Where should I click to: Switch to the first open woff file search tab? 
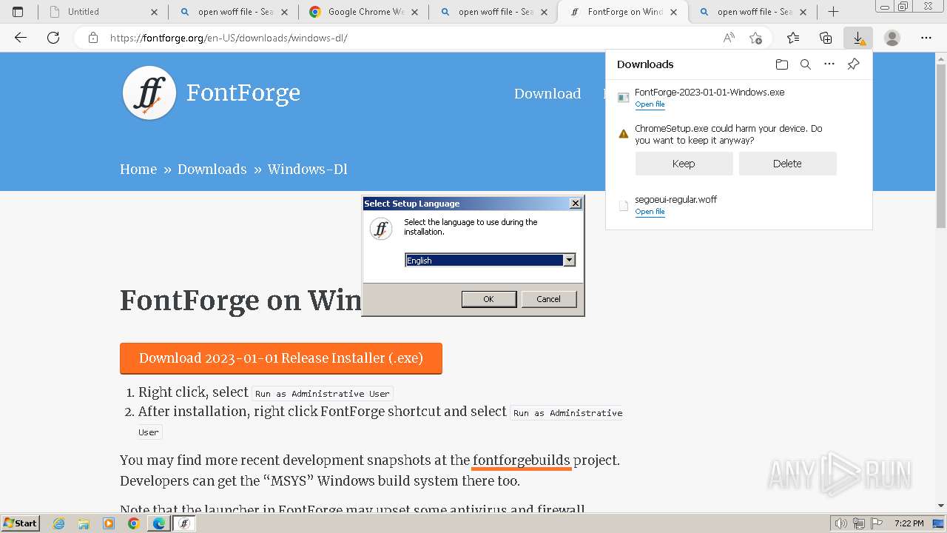click(x=234, y=12)
